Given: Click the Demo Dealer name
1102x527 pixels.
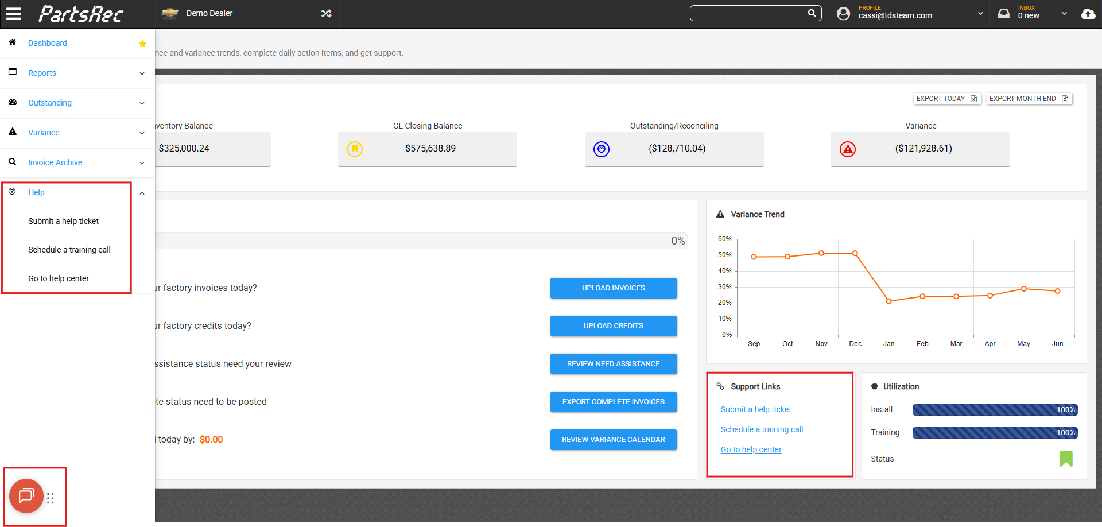Looking at the screenshot, I should (209, 13).
